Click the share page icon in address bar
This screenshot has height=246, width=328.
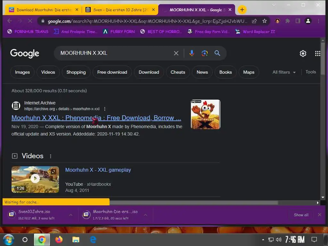254,21
